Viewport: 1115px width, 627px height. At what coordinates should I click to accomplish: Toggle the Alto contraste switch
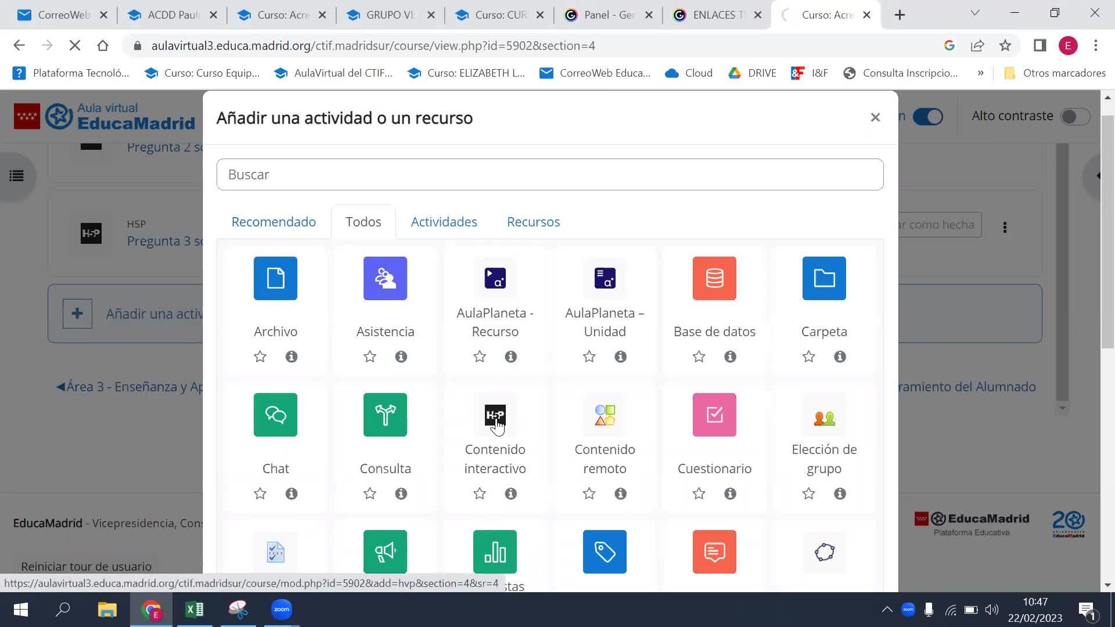pos(1074,117)
